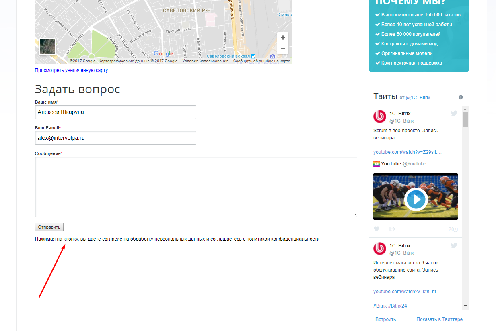Click the down arrow of tweets scrollbar

[x=465, y=306]
